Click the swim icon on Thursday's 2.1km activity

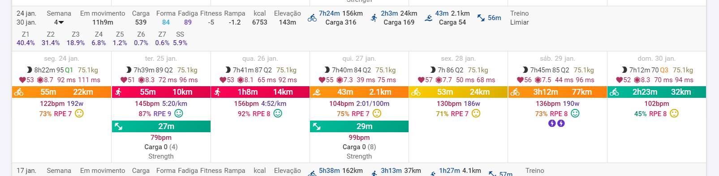coord(317,92)
